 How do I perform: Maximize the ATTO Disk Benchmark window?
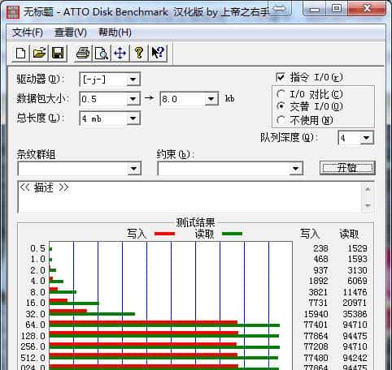337,9
